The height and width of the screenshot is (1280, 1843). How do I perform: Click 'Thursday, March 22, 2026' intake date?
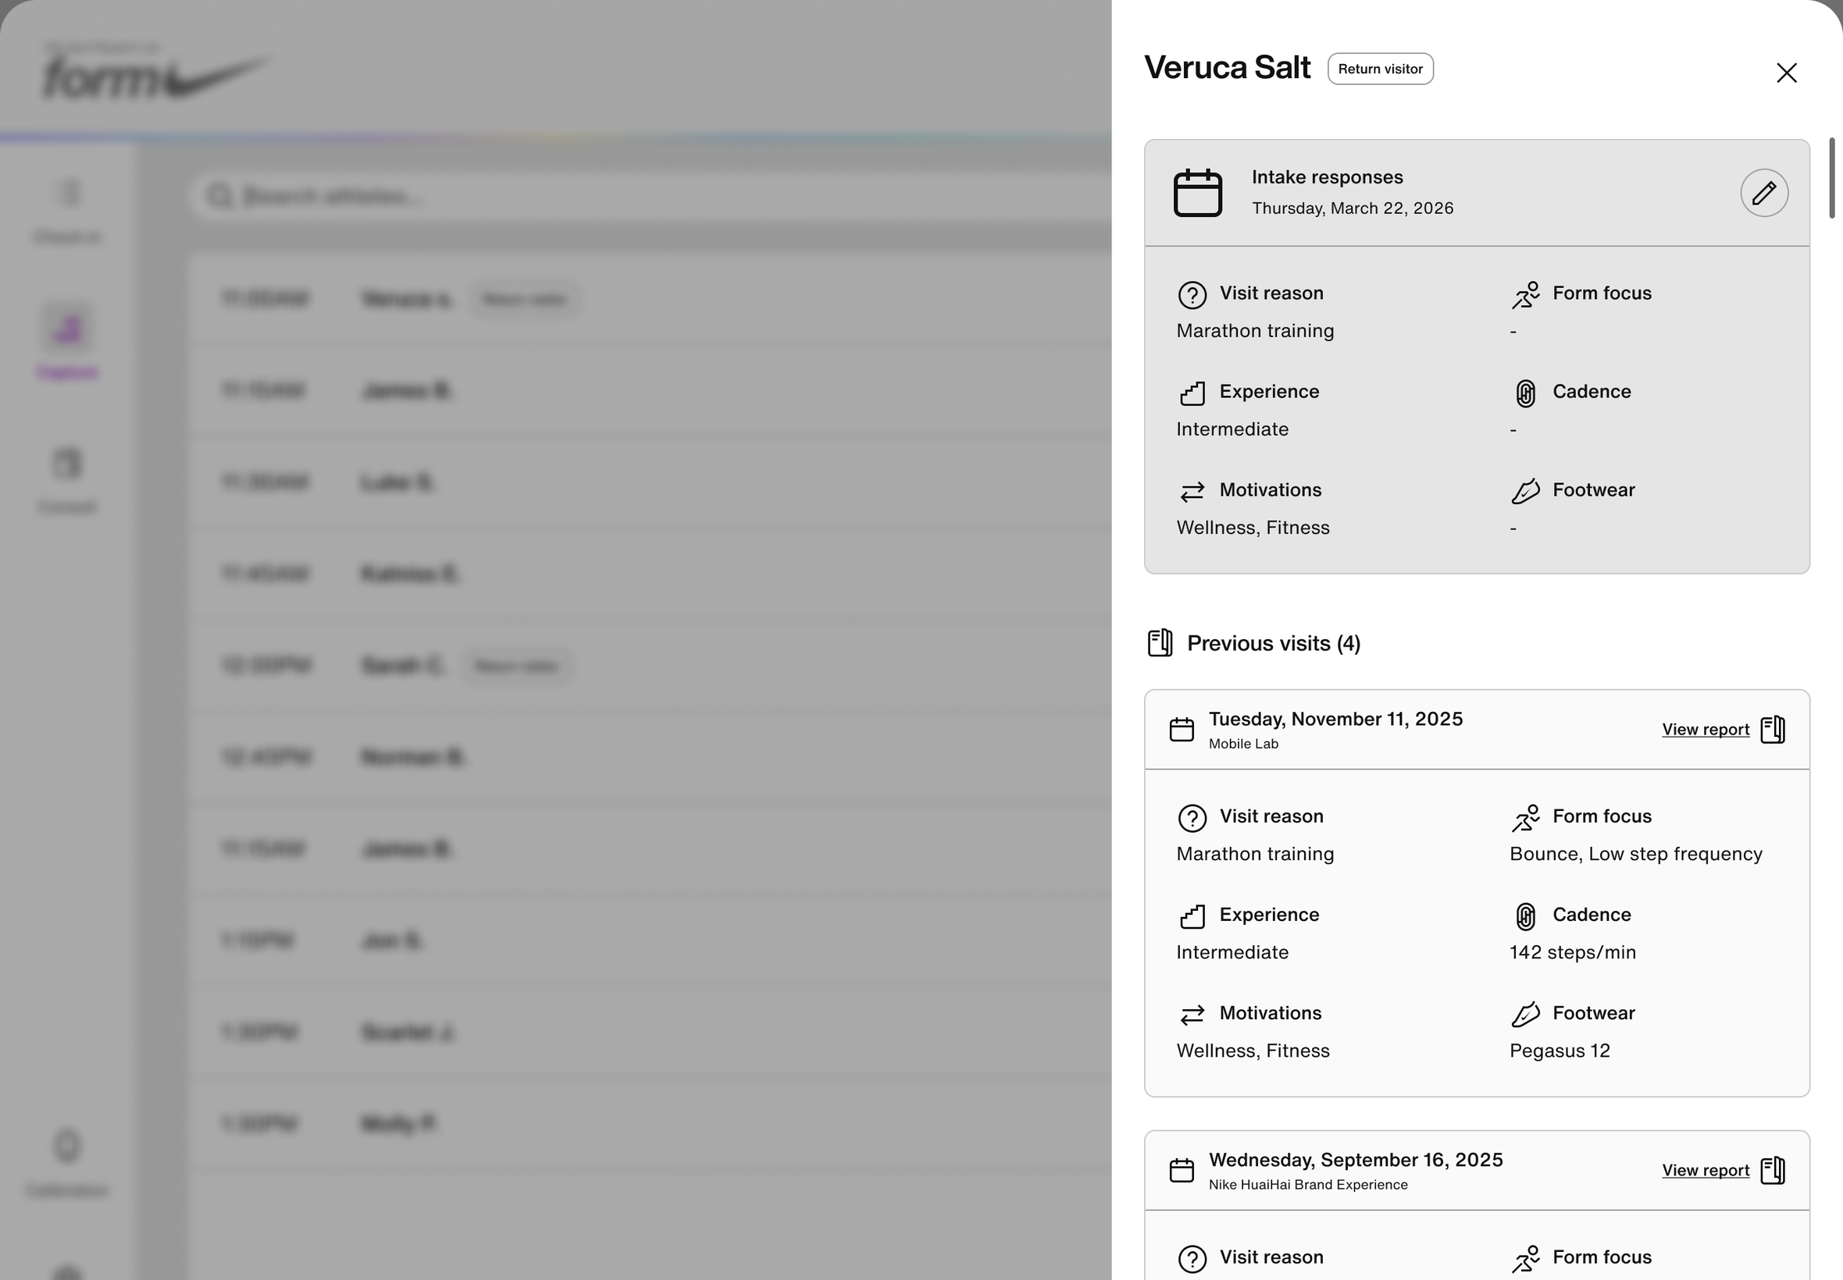click(1352, 208)
